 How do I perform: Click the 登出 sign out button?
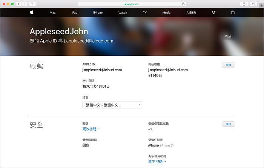pyautogui.click(x=228, y=37)
